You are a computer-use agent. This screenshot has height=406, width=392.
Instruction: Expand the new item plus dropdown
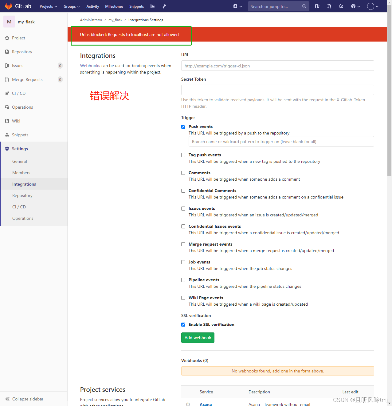237,6
